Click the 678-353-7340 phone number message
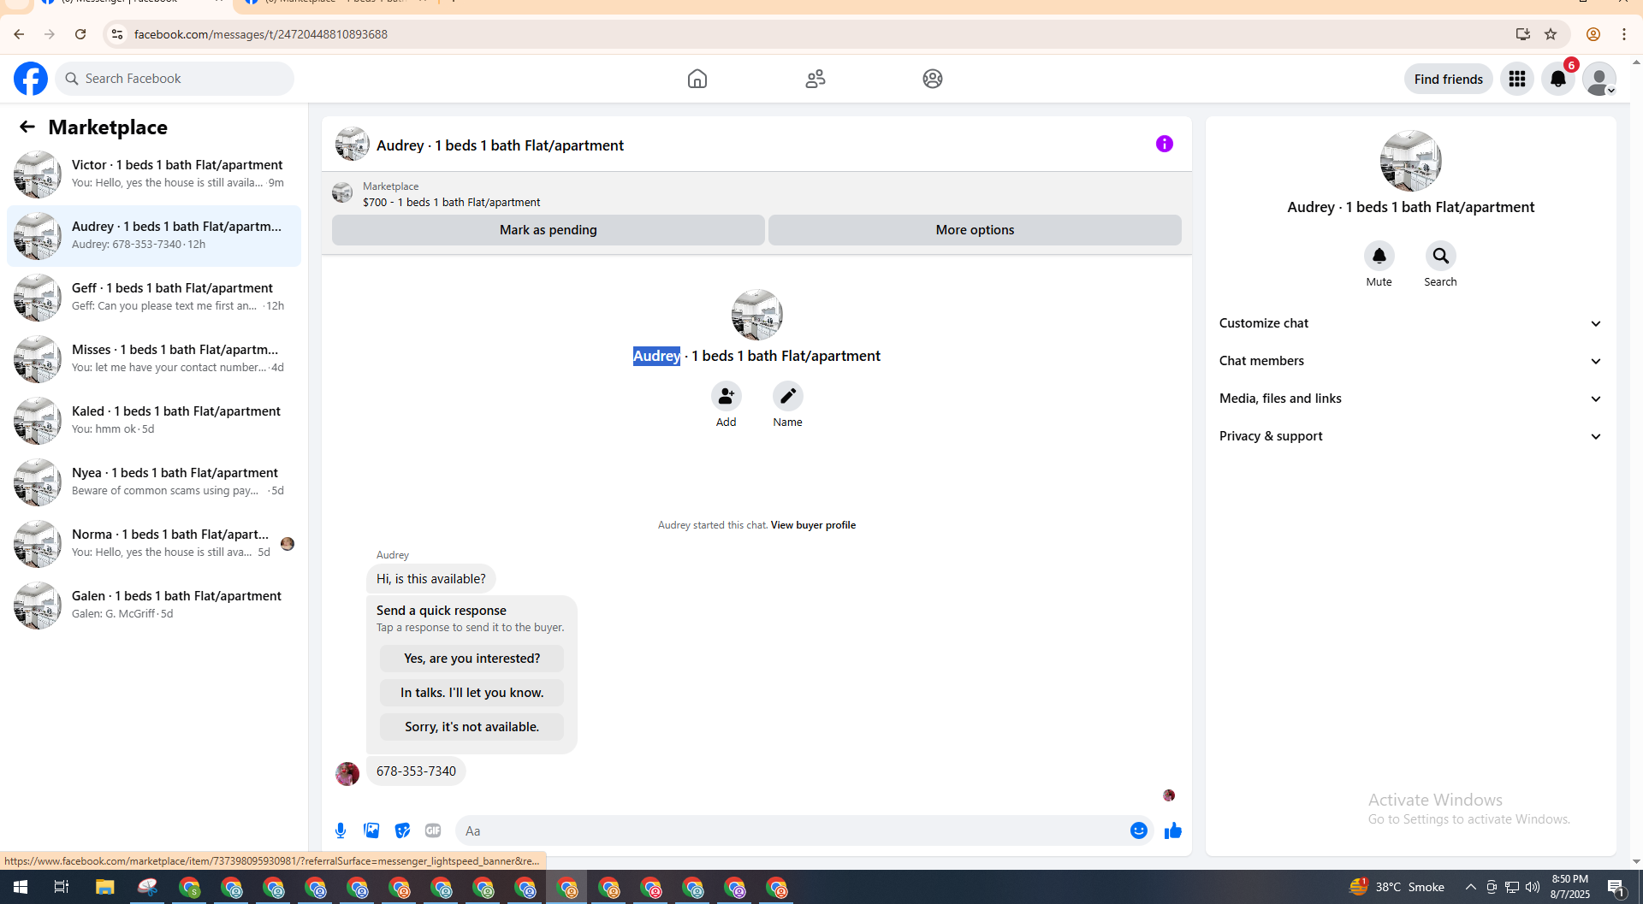 [417, 771]
